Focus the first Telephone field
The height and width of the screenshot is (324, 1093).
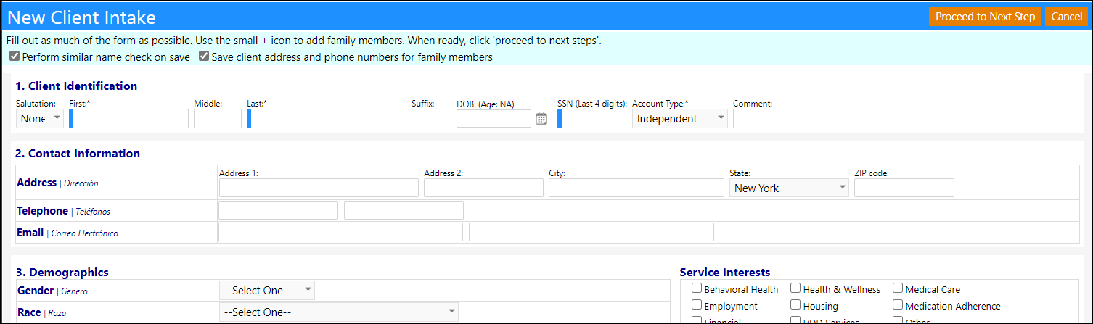279,210
